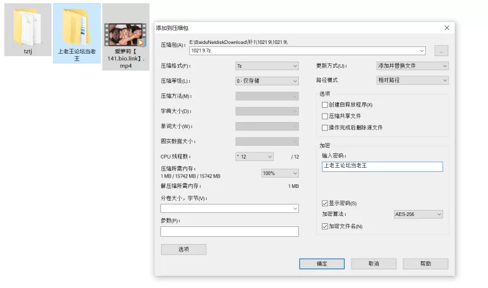Expand the 路径模式 dropdown

412,80
